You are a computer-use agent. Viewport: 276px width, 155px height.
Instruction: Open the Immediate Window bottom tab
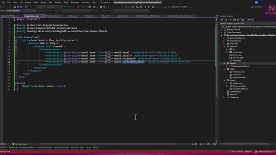tap(61, 147)
